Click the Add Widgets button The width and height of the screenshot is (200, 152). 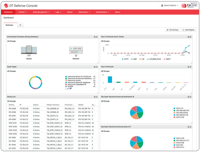(188, 30)
